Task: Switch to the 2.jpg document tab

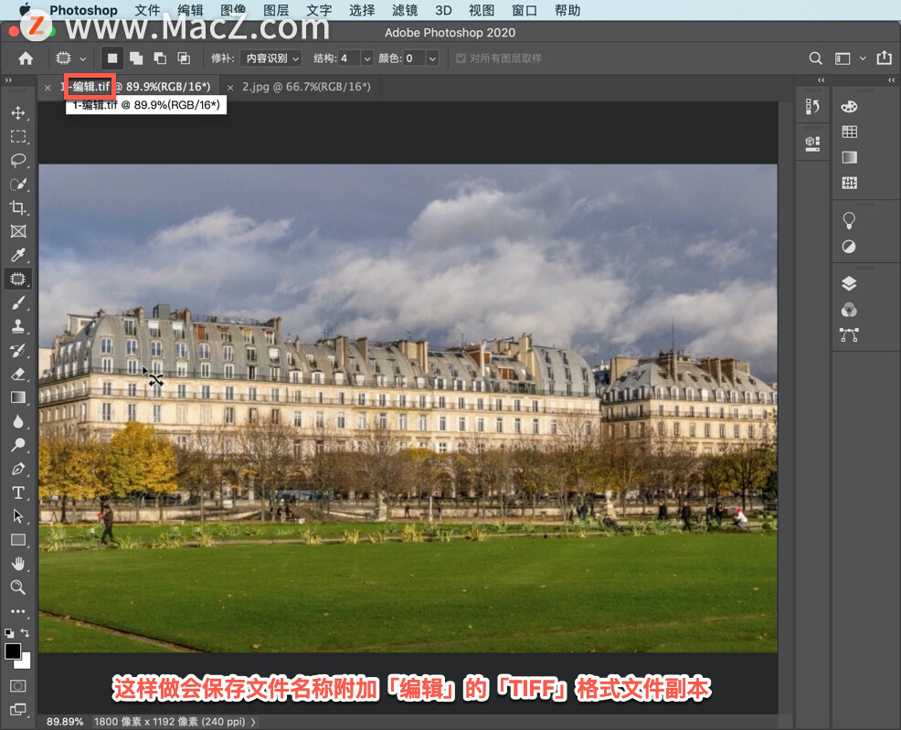Action: click(x=306, y=87)
